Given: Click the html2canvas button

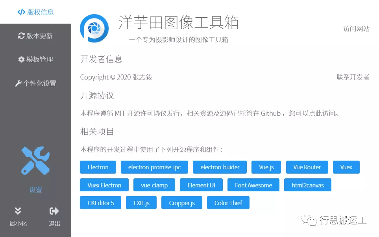Looking at the screenshot, I should point(308,185).
